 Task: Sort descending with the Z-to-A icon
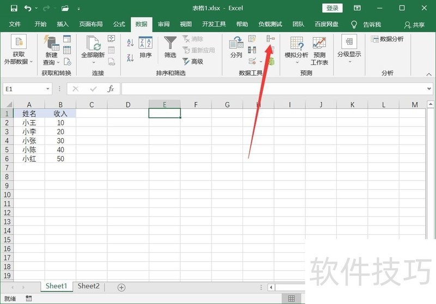(130, 58)
